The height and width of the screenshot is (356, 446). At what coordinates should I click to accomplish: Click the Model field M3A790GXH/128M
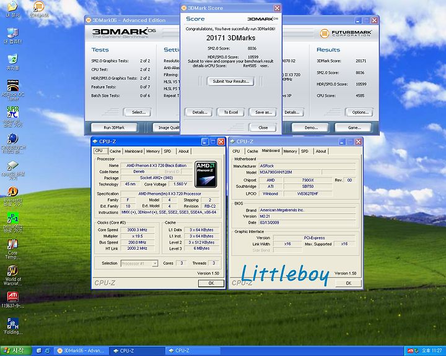(x=290, y=172)
